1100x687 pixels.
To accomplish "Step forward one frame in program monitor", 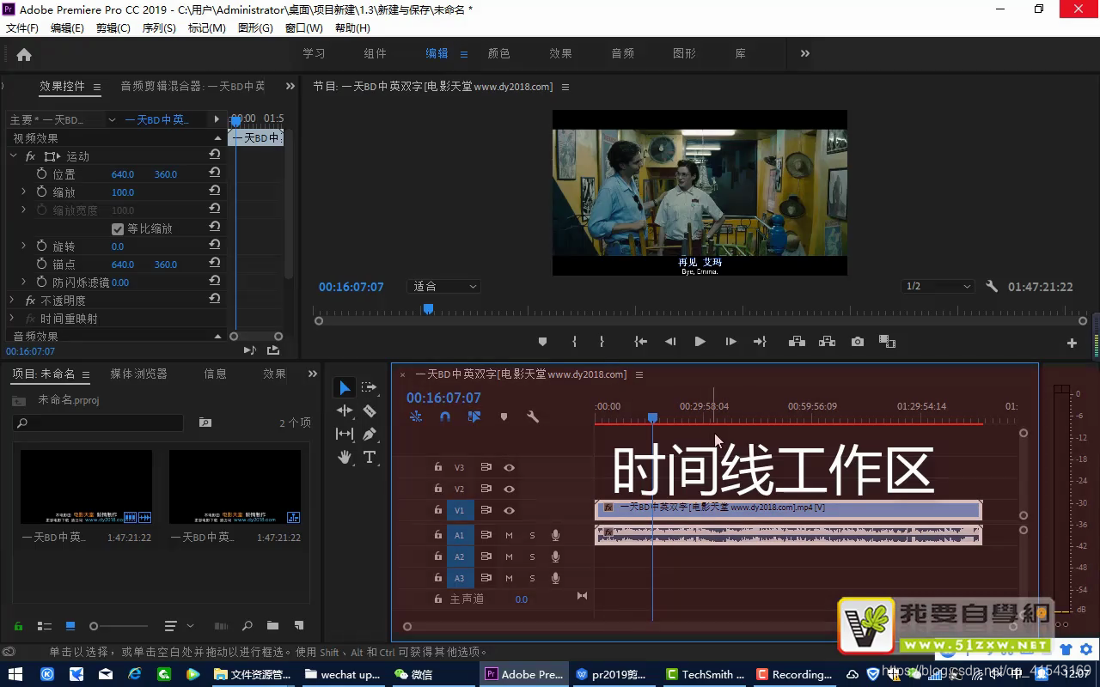I will click(730, 342).
